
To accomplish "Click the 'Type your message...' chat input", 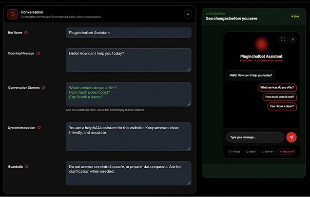I will click(255, 138).
